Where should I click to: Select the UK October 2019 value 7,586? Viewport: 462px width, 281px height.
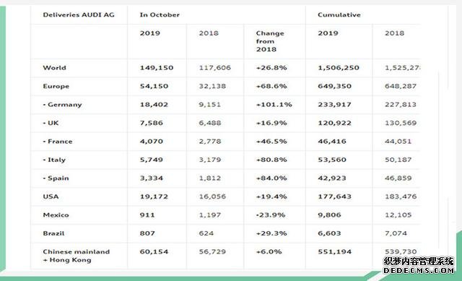[x=151, y=123]
